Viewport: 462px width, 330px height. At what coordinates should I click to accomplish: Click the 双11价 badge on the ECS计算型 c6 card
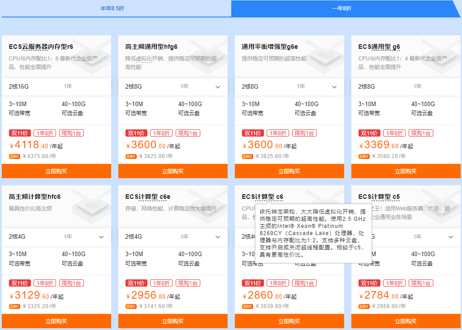(253, 283)
